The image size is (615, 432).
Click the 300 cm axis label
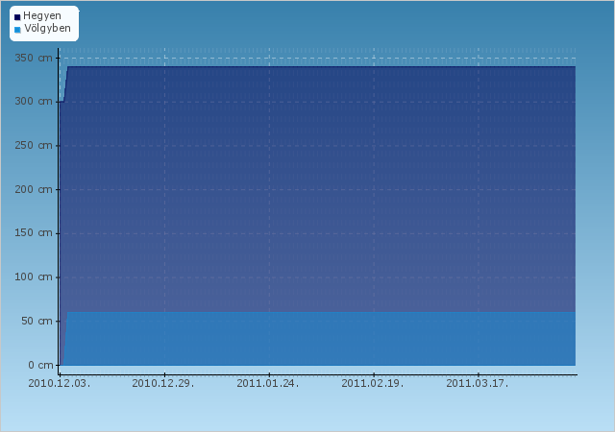34,101
